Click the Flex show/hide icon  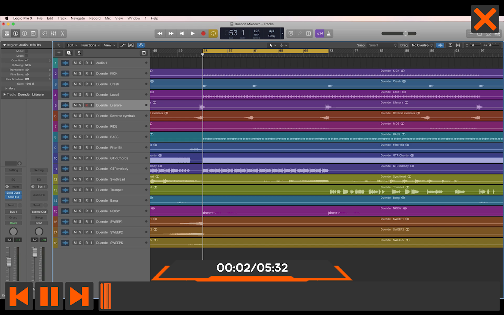pyautogui.click(x=131, y=45)
